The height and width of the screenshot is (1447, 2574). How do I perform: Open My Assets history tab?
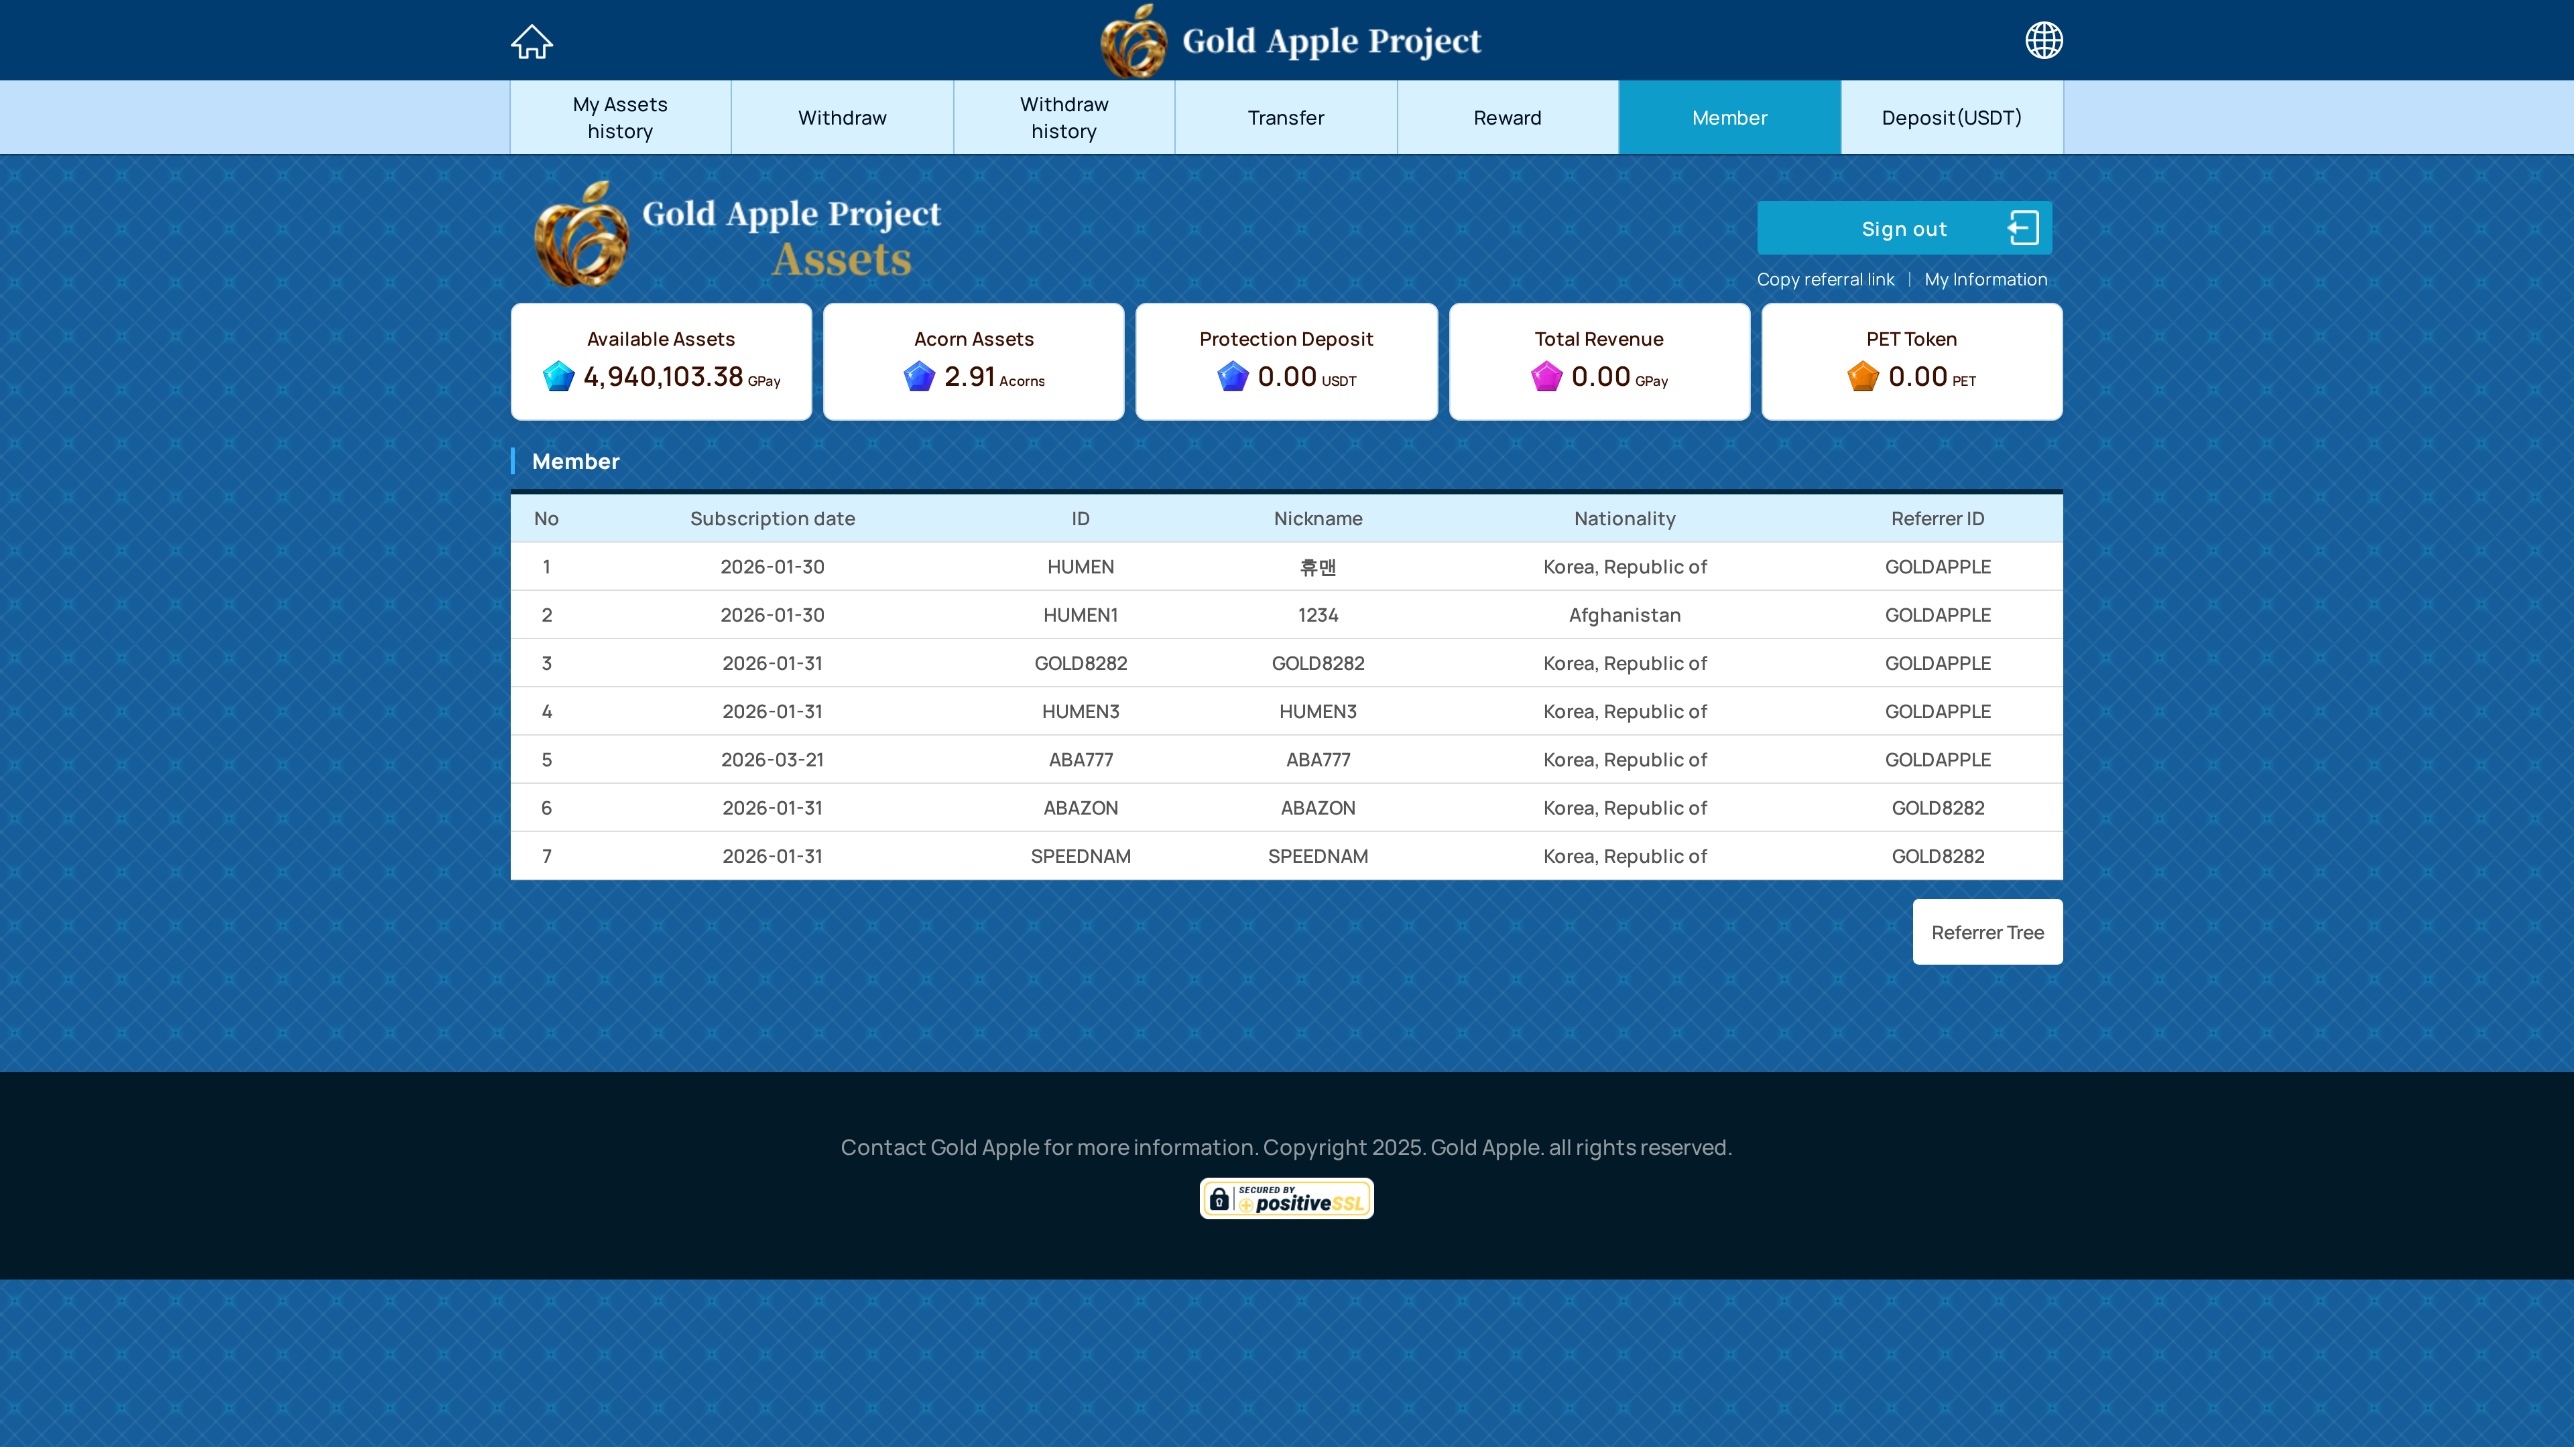[x=619, y=118]
